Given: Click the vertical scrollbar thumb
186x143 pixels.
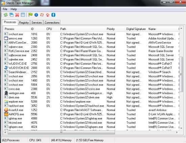Looking at the screenshot, I should tap(181, 74).
